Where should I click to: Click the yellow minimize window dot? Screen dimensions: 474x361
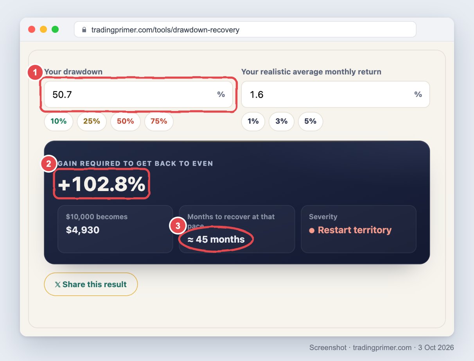(x=43, y=29)
